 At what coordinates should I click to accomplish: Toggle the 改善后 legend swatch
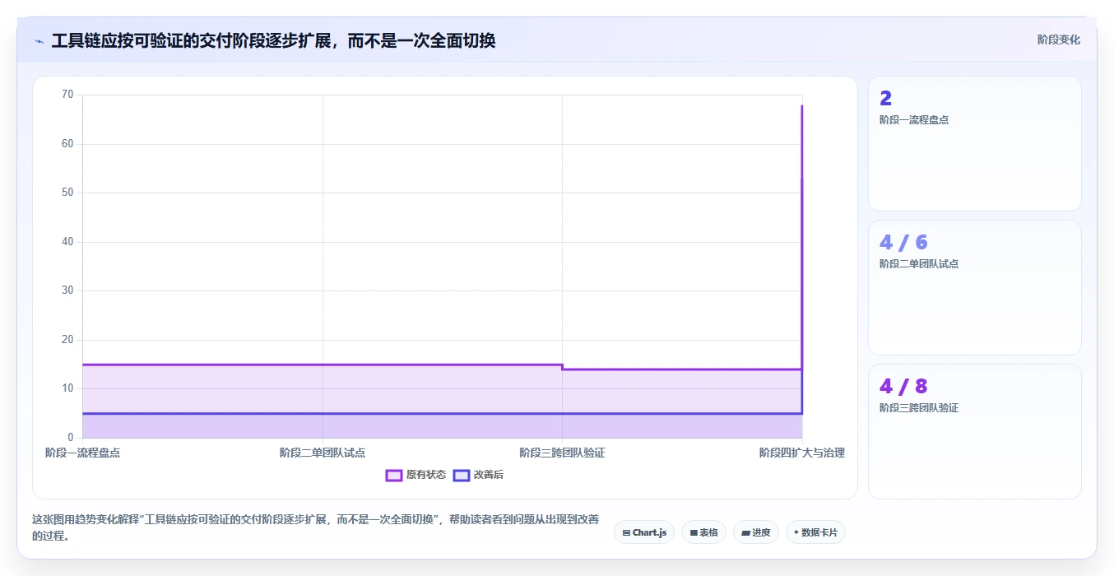pos(461,475)
